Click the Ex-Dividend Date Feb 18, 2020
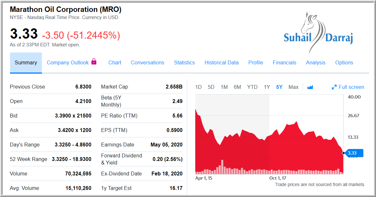Screen dimensions: 376x197 point(167,174)
